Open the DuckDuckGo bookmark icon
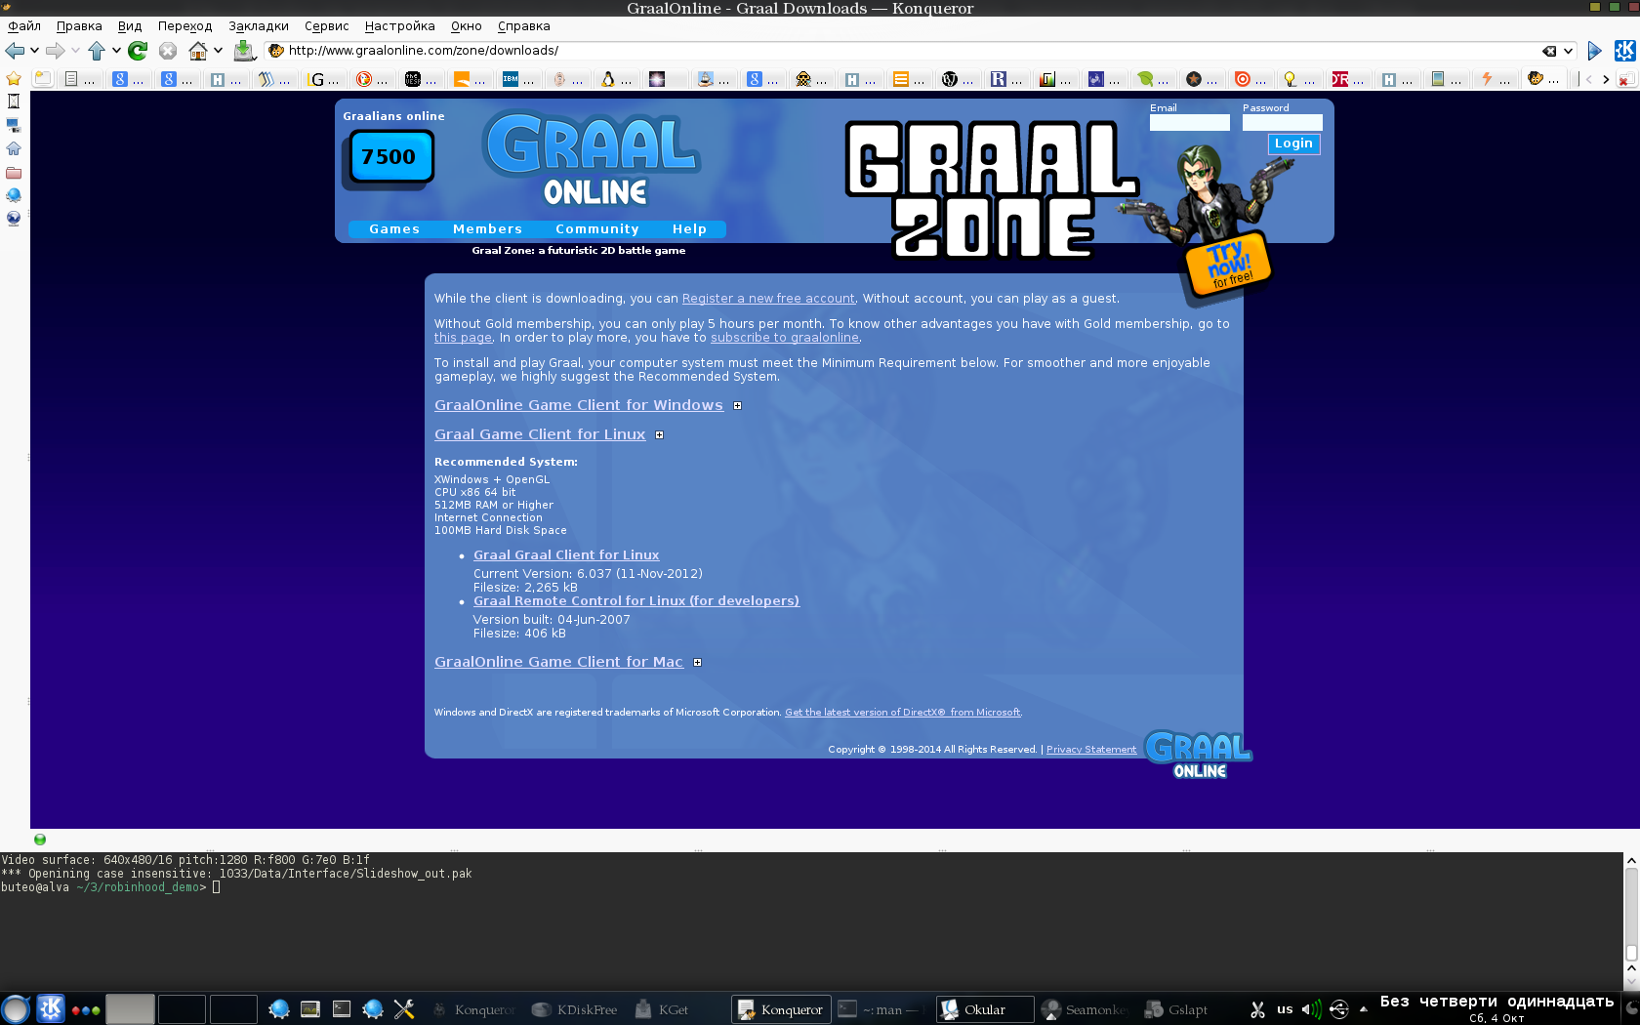Image resolution: width=1640 pixels, height=1025 pixels. [364, 79]
